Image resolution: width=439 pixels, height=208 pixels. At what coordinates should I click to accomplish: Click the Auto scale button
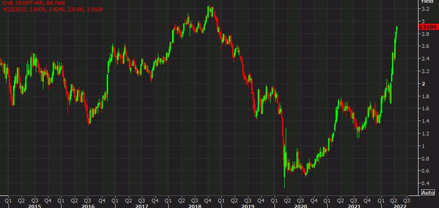(x=427, y=193)
